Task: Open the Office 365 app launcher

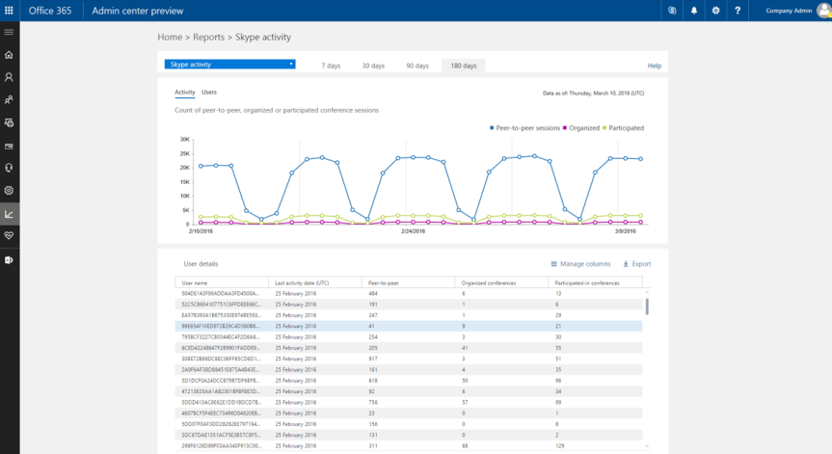Action: pos(10,11)
